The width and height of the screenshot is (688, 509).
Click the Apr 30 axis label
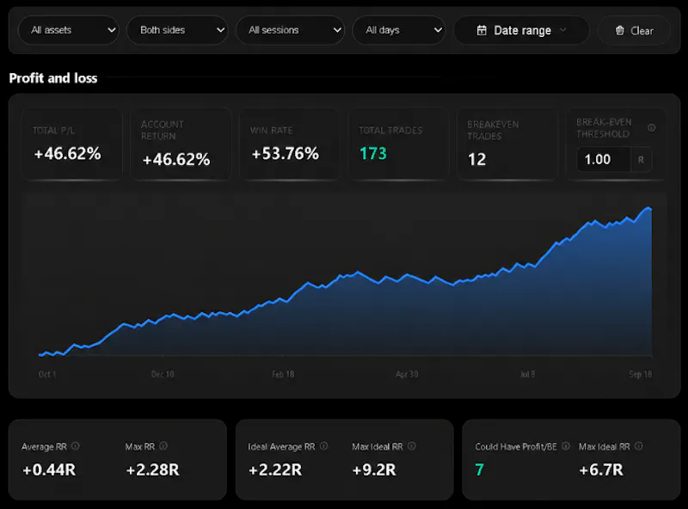(407, 374)
